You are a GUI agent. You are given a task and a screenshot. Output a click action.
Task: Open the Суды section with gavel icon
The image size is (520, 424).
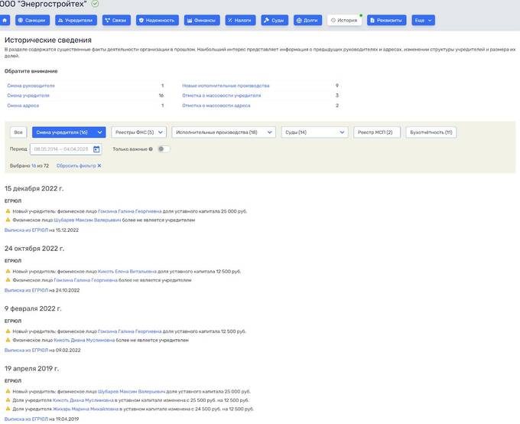pyautogui.click(x=275, y=20)
